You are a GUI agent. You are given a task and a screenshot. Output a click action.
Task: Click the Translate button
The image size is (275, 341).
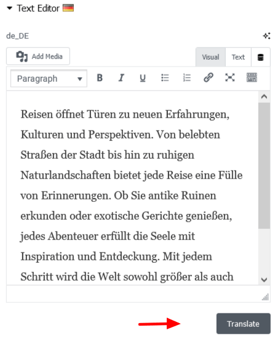click(x=243, y=324)
